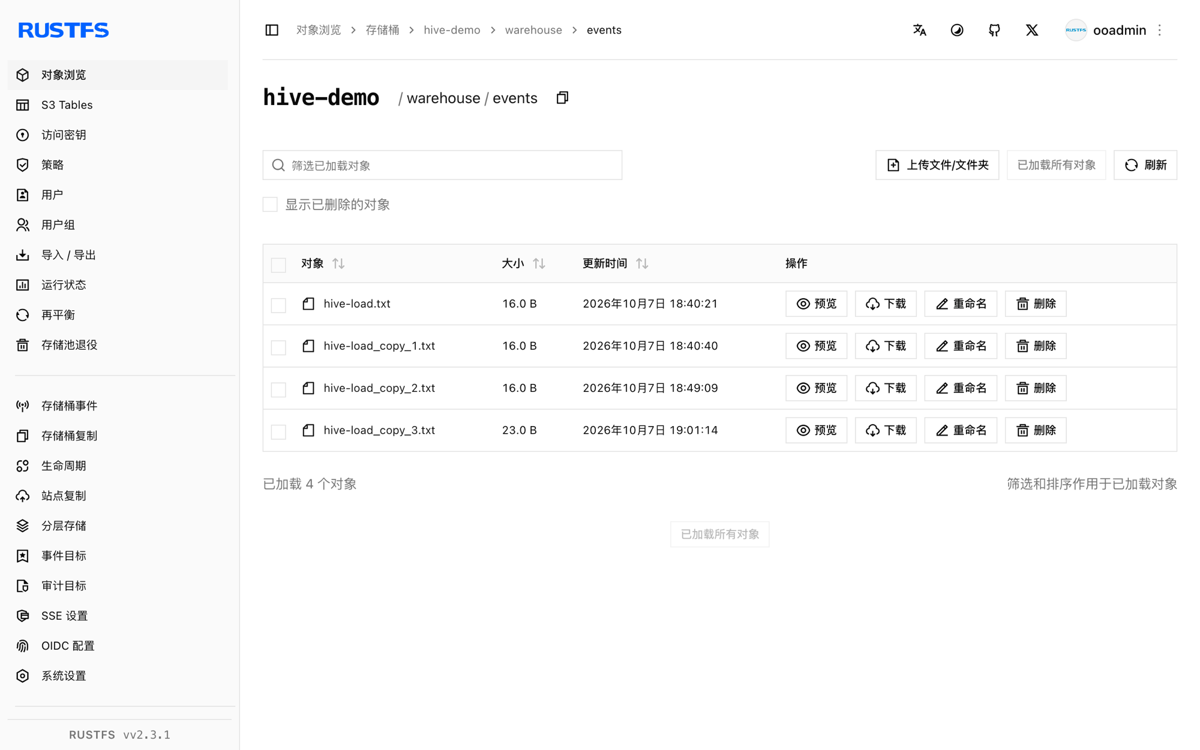Focus the 筛选已加载对象 filter input
Image resolution: width=1200 pixels, height=750 pixels.
442,165
